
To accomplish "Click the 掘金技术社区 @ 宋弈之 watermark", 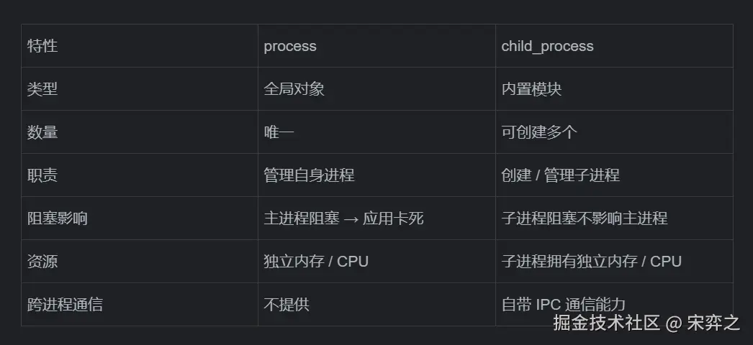I will [x=646, y=323].
